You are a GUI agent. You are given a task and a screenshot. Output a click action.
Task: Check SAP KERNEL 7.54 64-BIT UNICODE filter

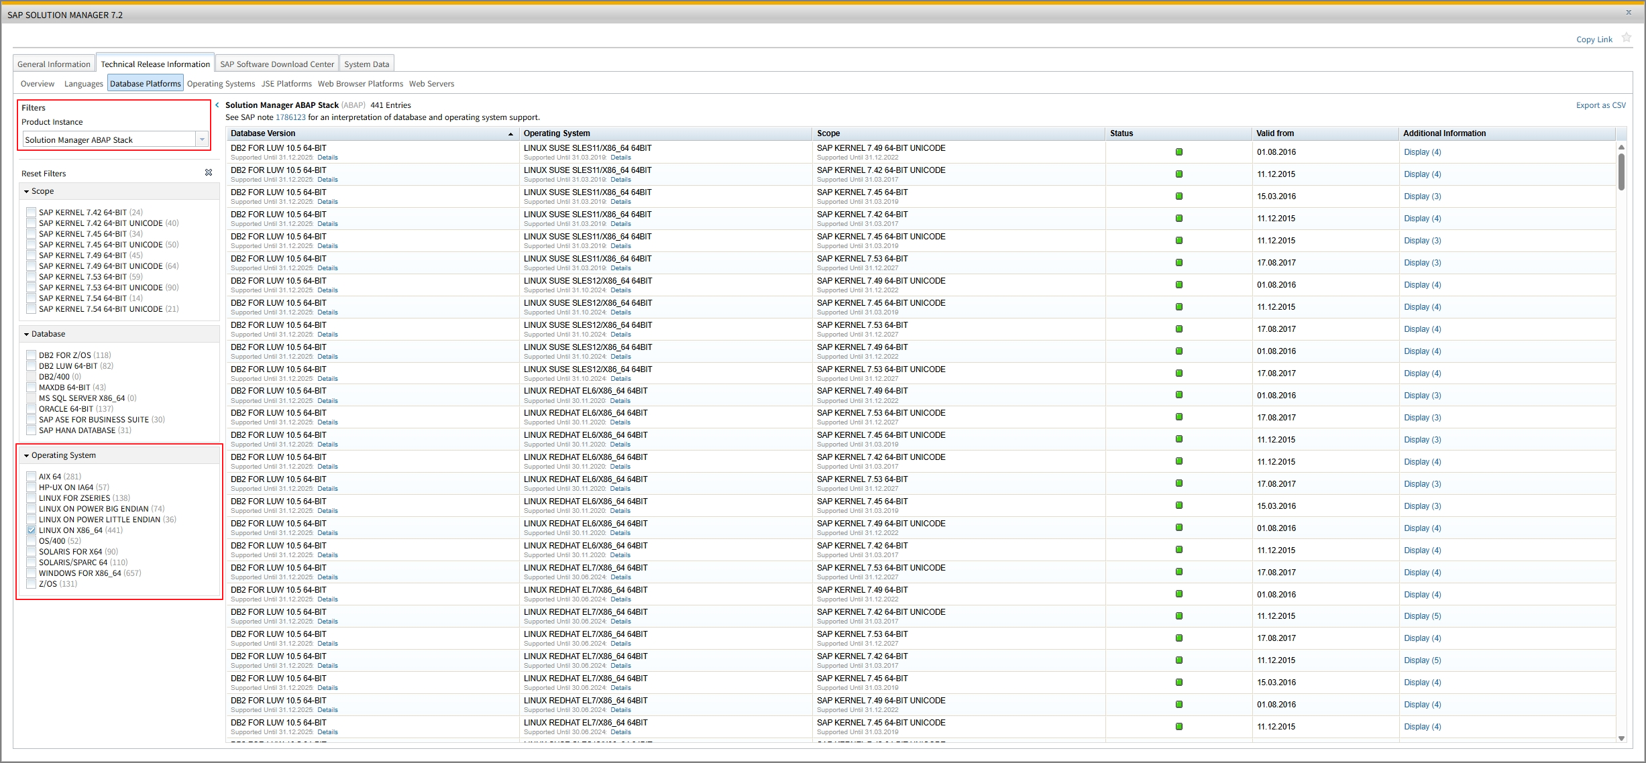click(31, 309)
